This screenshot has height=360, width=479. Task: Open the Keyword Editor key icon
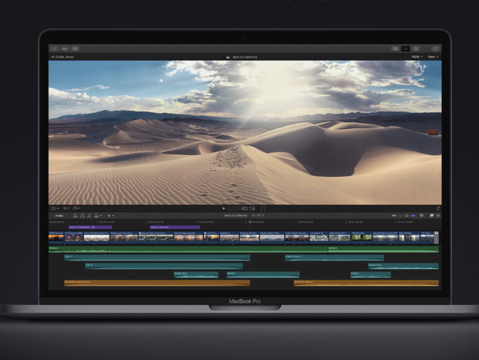(65, 49)
